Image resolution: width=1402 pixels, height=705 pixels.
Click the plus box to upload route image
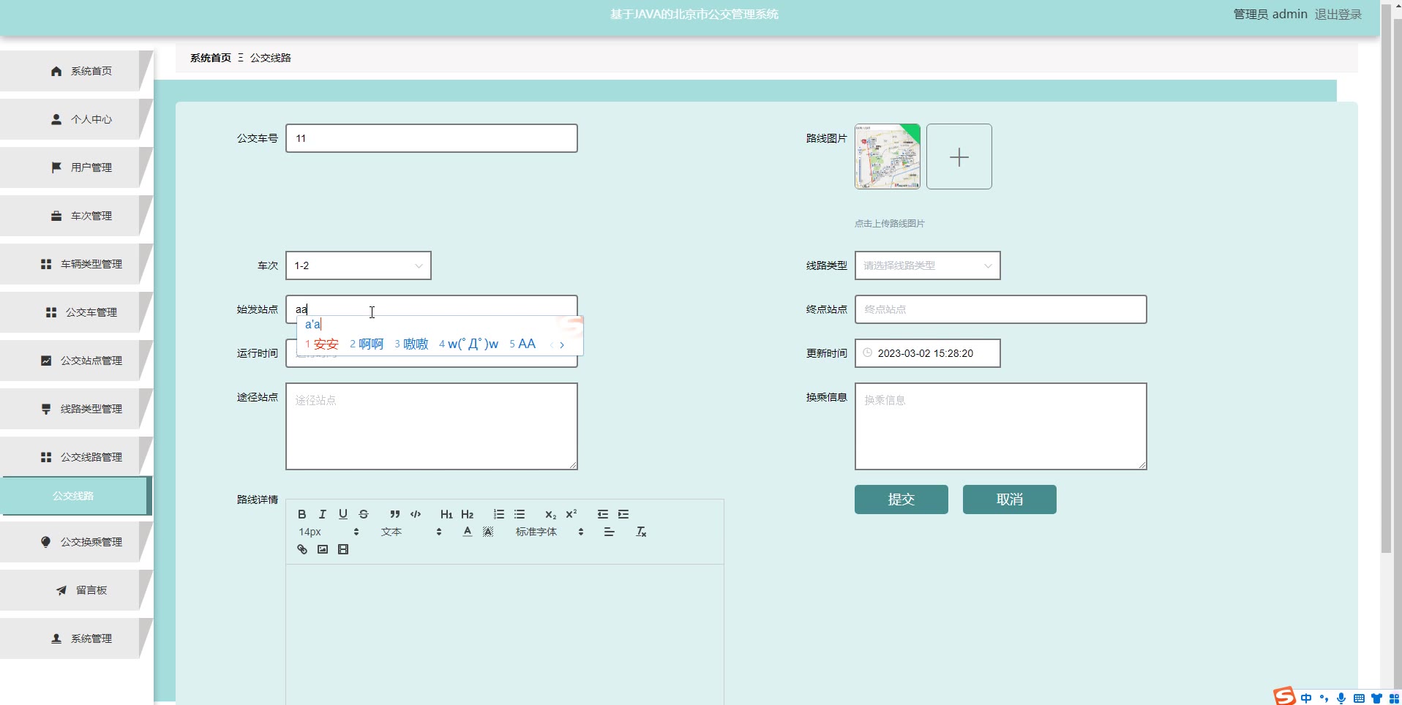(959, 157)
